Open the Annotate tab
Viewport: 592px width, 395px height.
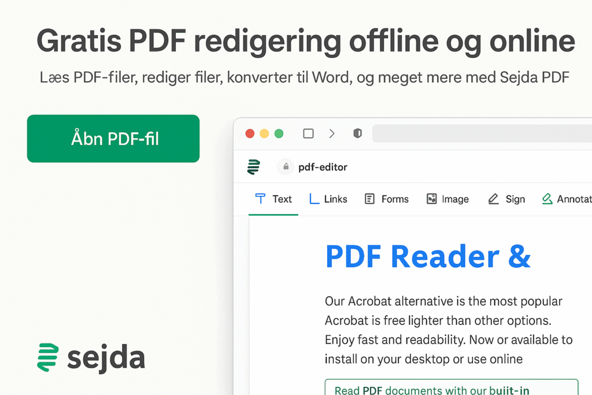(x=567, y=199)
